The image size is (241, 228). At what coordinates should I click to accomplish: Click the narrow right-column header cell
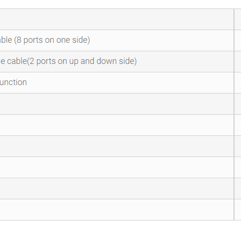[238, 19]
